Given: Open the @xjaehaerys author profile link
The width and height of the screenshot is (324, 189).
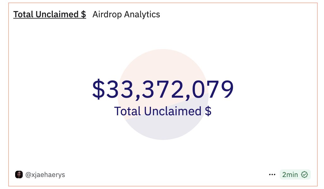Looking at the screenshot, I should pos(45,175).
